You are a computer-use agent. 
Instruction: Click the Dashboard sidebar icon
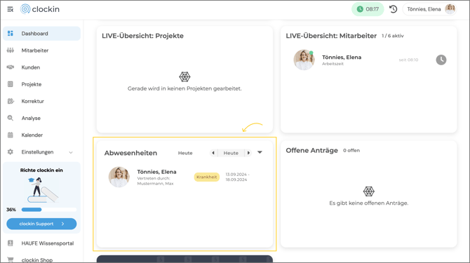tap(11, 33)
